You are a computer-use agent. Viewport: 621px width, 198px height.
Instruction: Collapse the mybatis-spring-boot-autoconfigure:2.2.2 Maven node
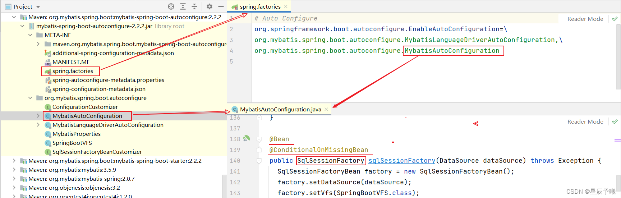pos(14,17)
